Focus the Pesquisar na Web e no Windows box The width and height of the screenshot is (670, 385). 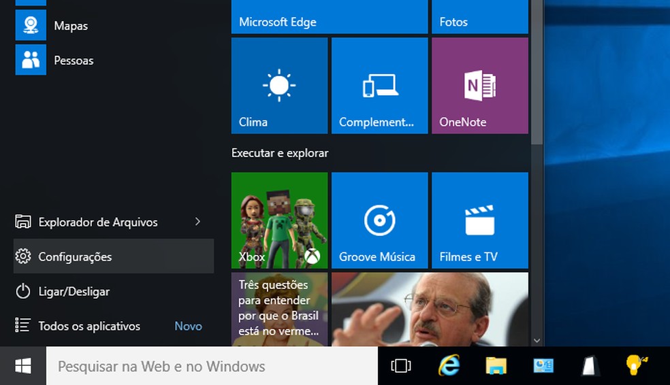[212, 366]
